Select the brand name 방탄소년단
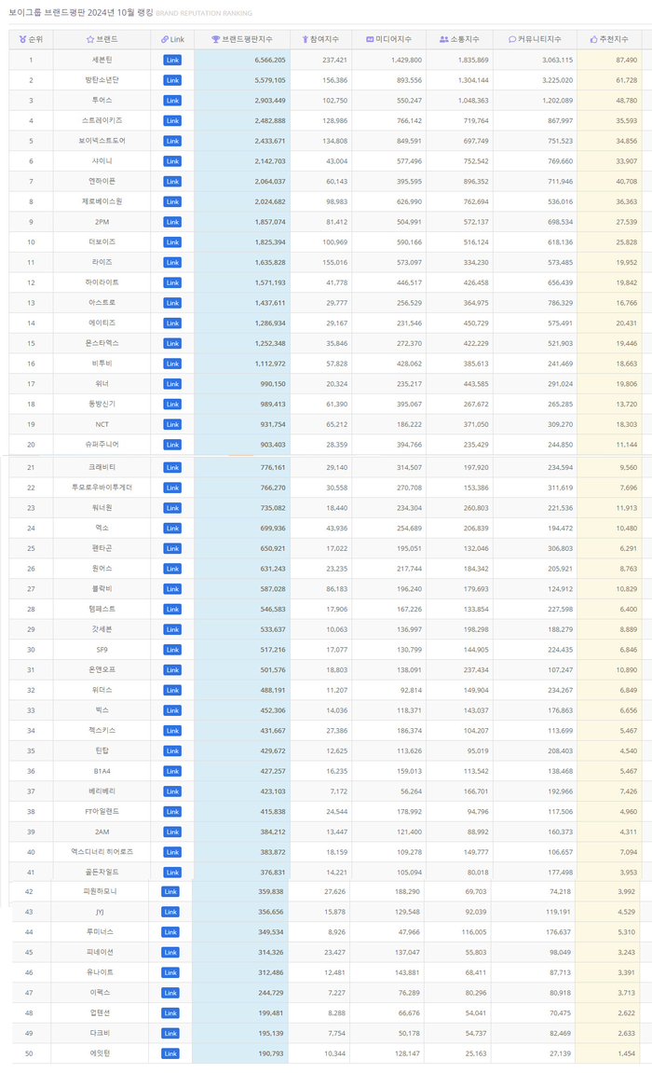This screenshot has width=652, height=1073. coord(102,81)
